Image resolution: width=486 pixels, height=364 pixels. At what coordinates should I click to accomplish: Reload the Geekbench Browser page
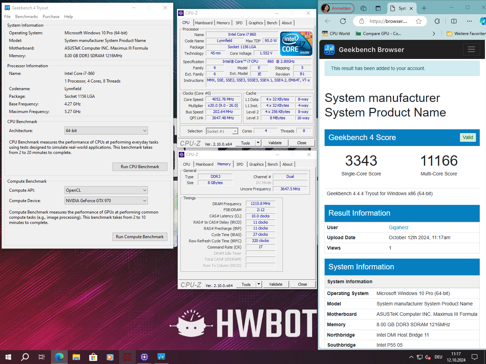click(343, 21)
